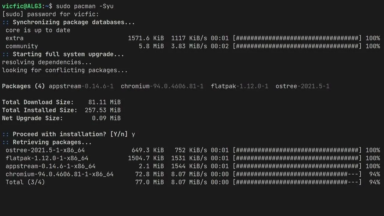The width and height of the screenshot is (384, 216).
Task: Click the 'Total Installed Size' value 257.53 MiB
Action: [x=103, y=110]
